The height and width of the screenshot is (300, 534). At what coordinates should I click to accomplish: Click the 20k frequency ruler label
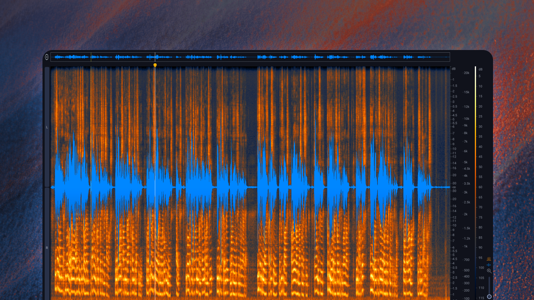[x=466, y=73]
